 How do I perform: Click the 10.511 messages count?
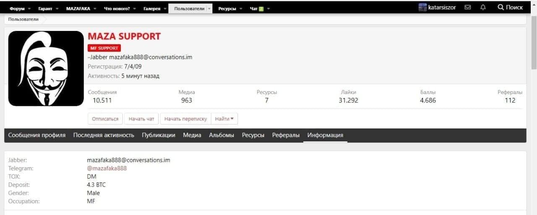click(102, 100)
